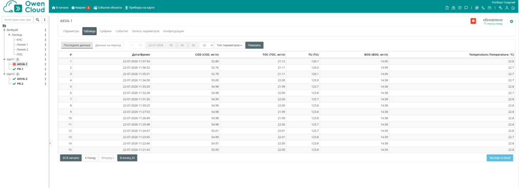Screen dimensions: 519x188
Task: Click the 'Вперед >' pagination button
Action: tap(107, 158)
